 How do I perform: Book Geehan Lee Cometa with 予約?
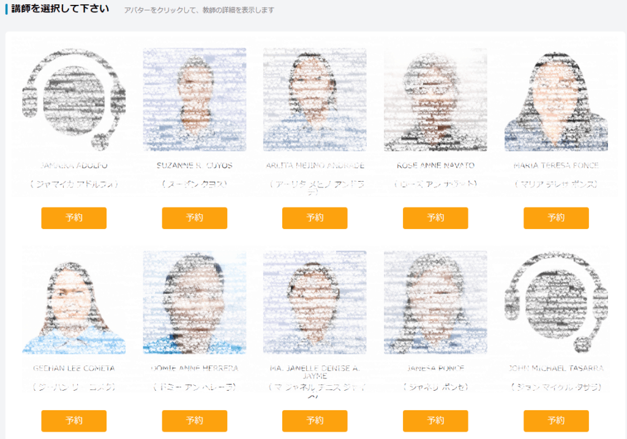(74, 421)
